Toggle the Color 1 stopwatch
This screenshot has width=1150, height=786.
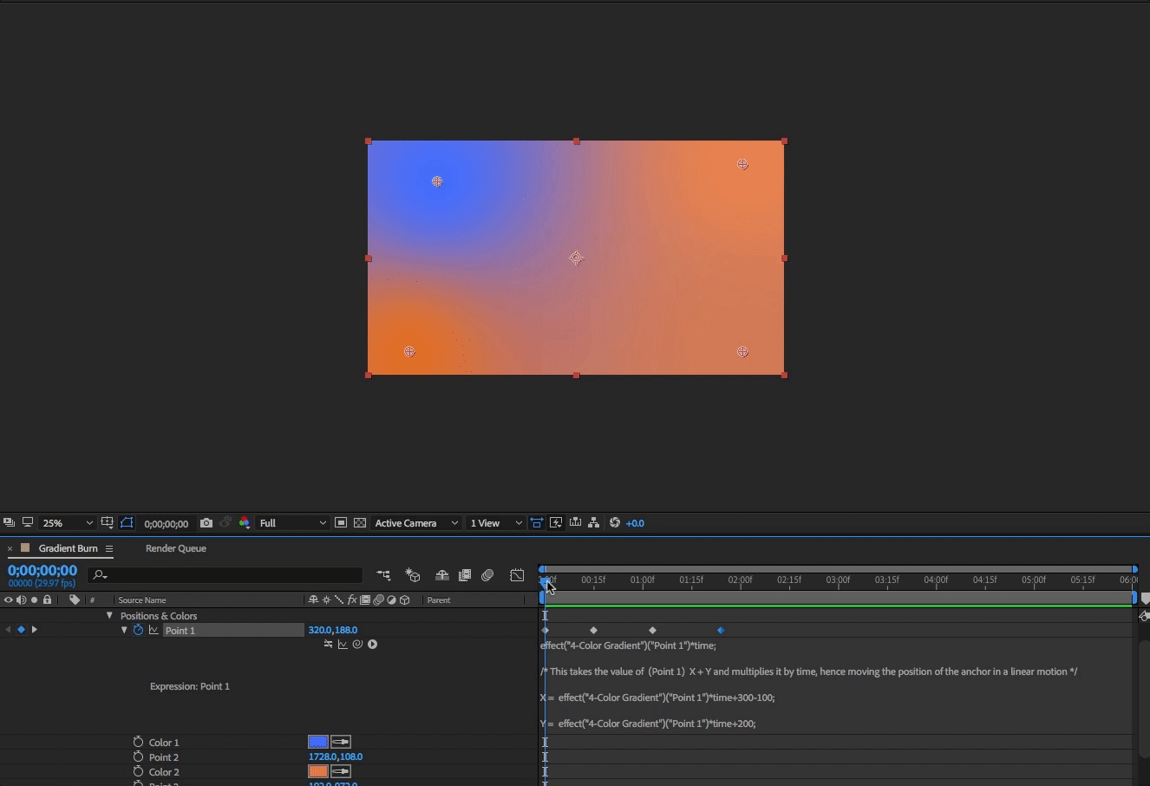[138, 742]
